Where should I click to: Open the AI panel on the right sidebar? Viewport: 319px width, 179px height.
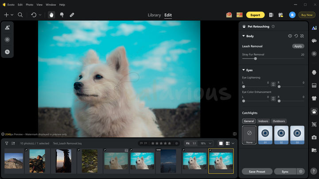(x=314, y=28)
